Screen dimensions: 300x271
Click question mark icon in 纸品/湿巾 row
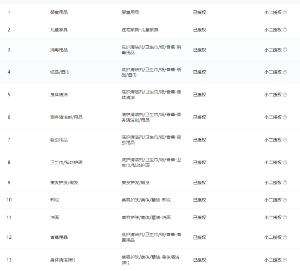[285, 72]
